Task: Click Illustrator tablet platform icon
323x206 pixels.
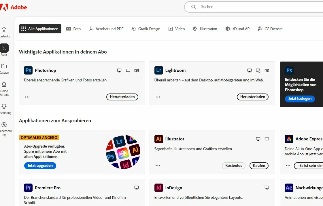Action: pos(267,139)
